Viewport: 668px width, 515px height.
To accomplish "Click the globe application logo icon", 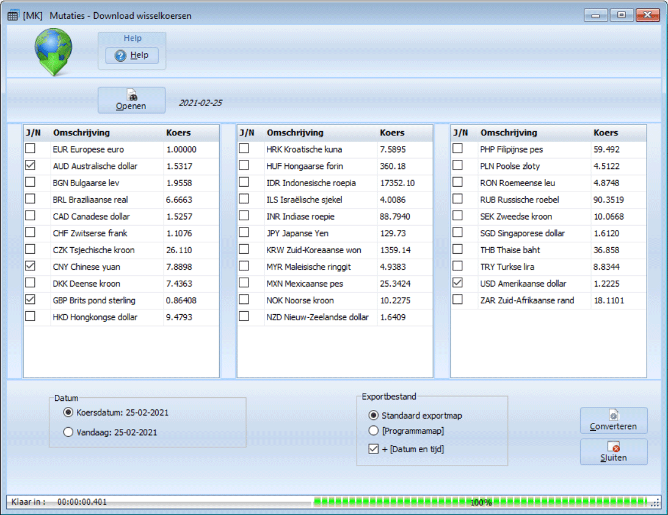I will 53,52.
